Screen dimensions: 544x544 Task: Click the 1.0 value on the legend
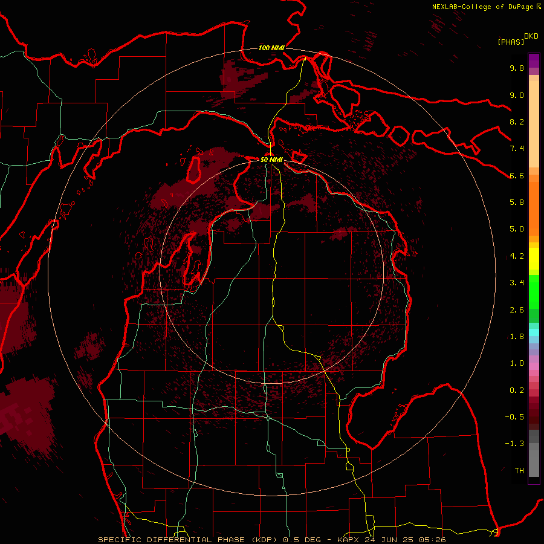(517, 363)
